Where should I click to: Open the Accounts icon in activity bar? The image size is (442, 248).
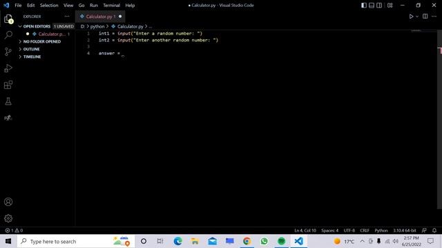pyautogui.click(x=8, y=202)
